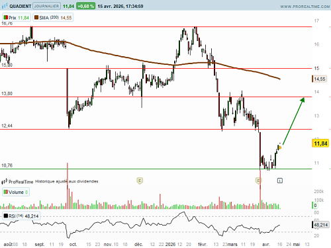The height and width of the screenshot is (248, 331).
Task: Open the RSI (14) indicator label
Action: click(x=21, y=216)
